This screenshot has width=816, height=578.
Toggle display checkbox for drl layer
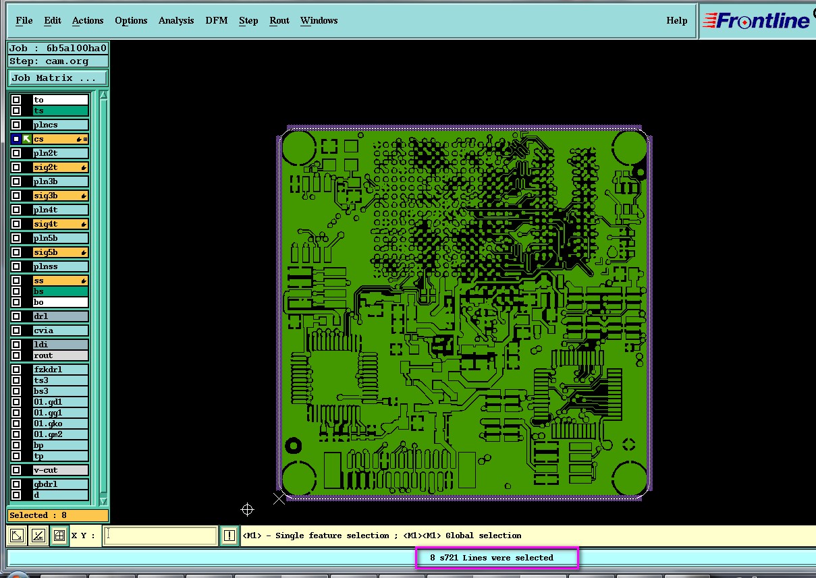[16, 316]
